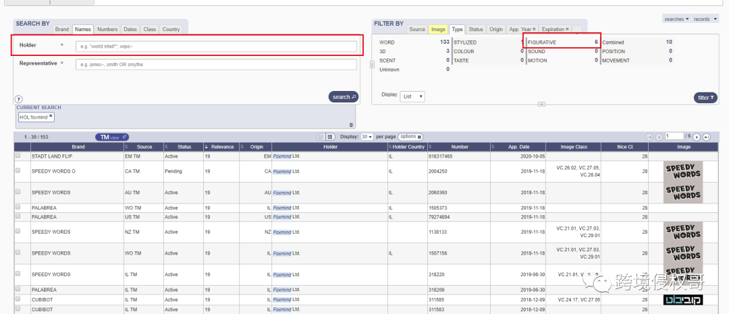This screenshot has width=729, height=314.
Task: Click the trash icon in Current Search
Action: 351,125
